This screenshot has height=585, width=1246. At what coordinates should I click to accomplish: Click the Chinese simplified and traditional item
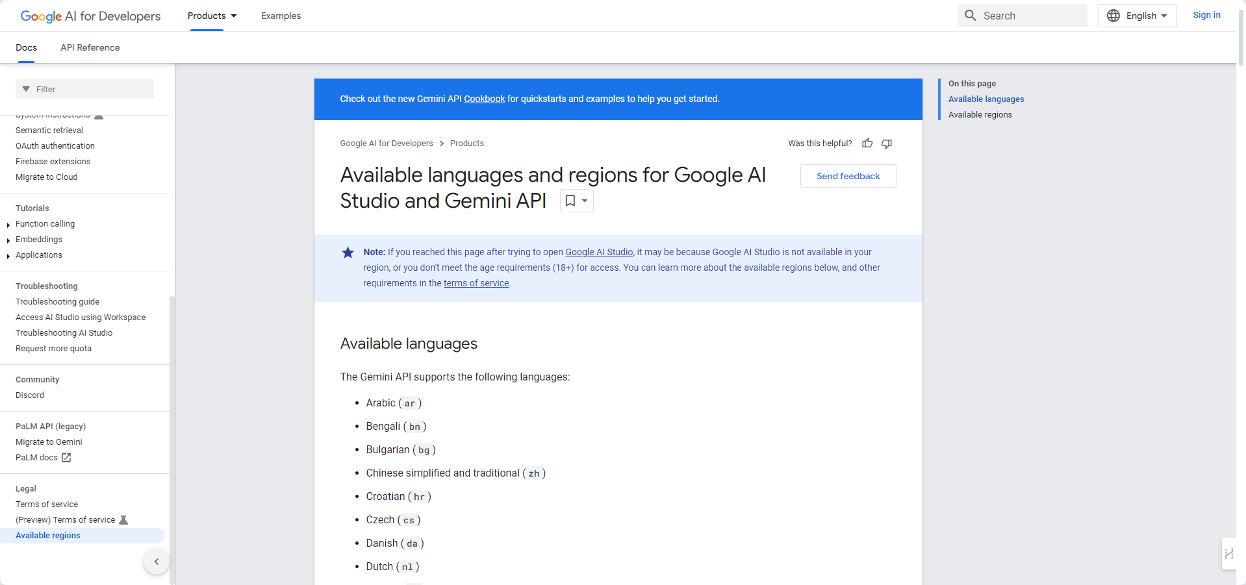click(x=456, y=473)
